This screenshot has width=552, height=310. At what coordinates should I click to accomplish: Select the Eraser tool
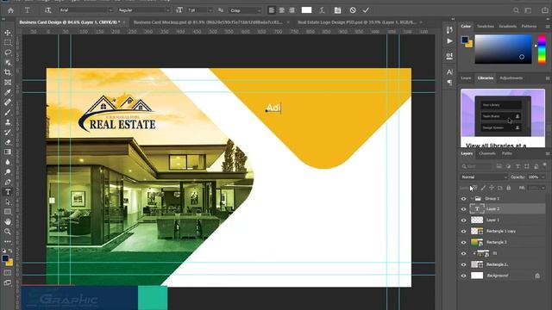pyautogui.click(x=8, y=142)
